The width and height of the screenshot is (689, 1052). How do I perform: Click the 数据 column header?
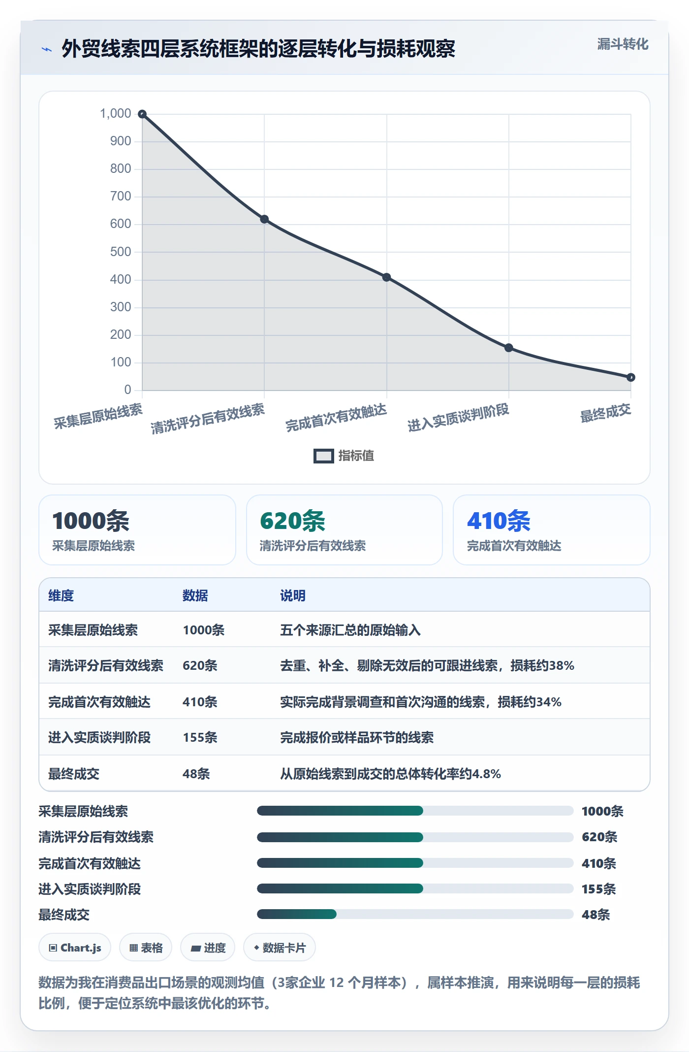pos(195,595)
